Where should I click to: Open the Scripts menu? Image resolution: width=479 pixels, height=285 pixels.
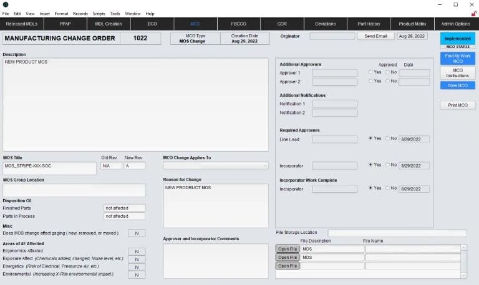tap(99, 14)
